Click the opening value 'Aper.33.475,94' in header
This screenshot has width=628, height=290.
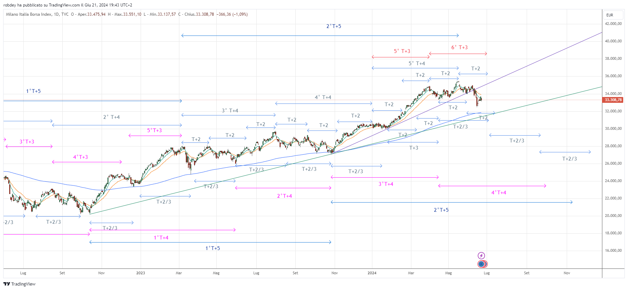pos(91,14)
